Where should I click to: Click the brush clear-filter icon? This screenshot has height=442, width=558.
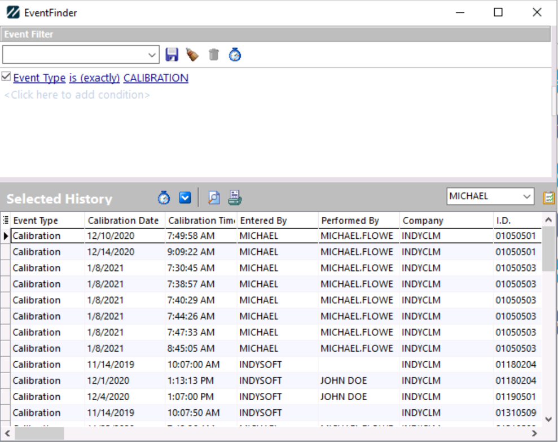(x=192, y=55)
